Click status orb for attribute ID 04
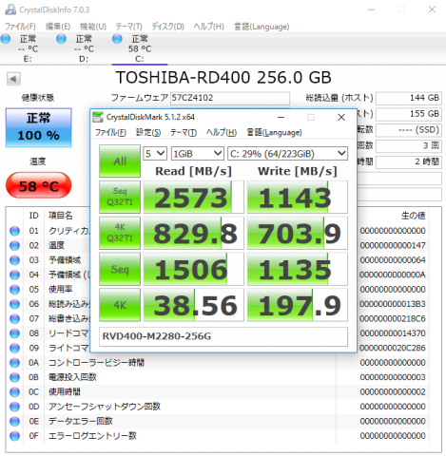This screenshot has width=446, height=456. (x=14, y=275)
